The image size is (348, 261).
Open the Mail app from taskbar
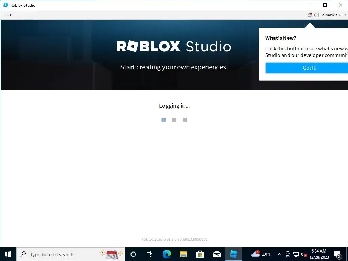[x=216, y=254]
